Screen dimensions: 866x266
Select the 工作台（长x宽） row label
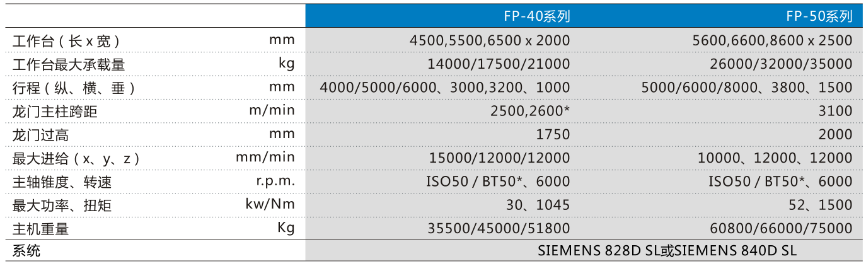pyautogui.click(x=67, y=41)
